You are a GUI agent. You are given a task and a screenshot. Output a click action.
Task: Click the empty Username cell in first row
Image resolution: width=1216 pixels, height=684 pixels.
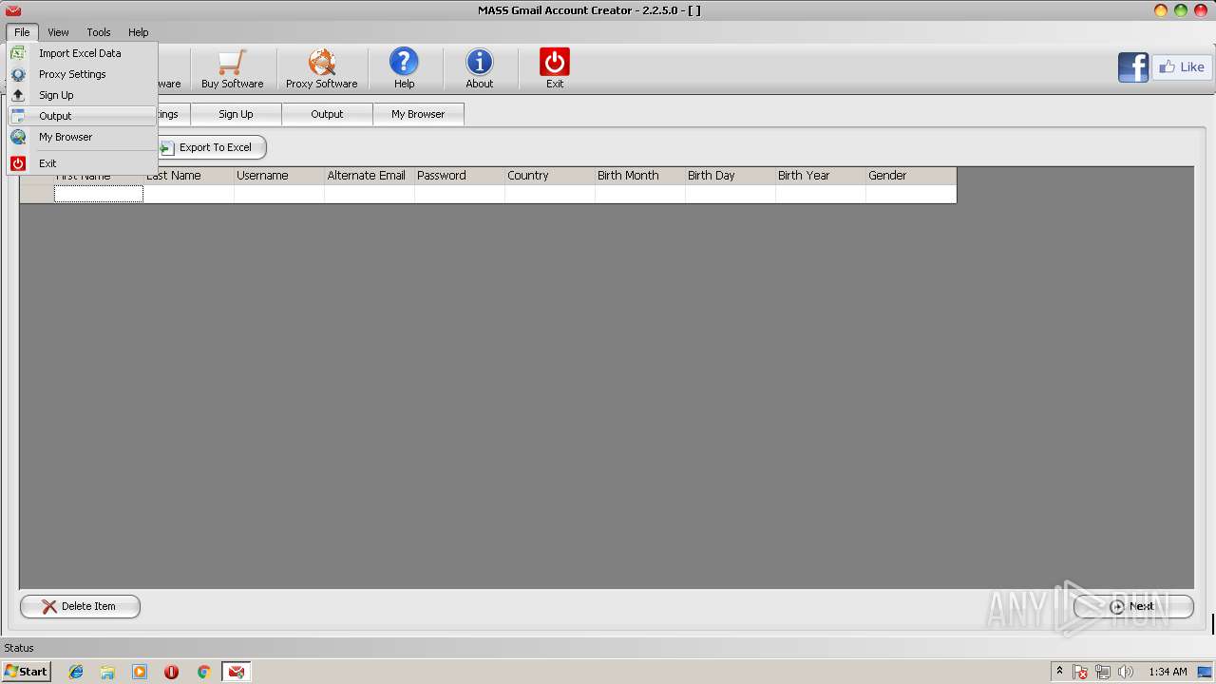279,194
